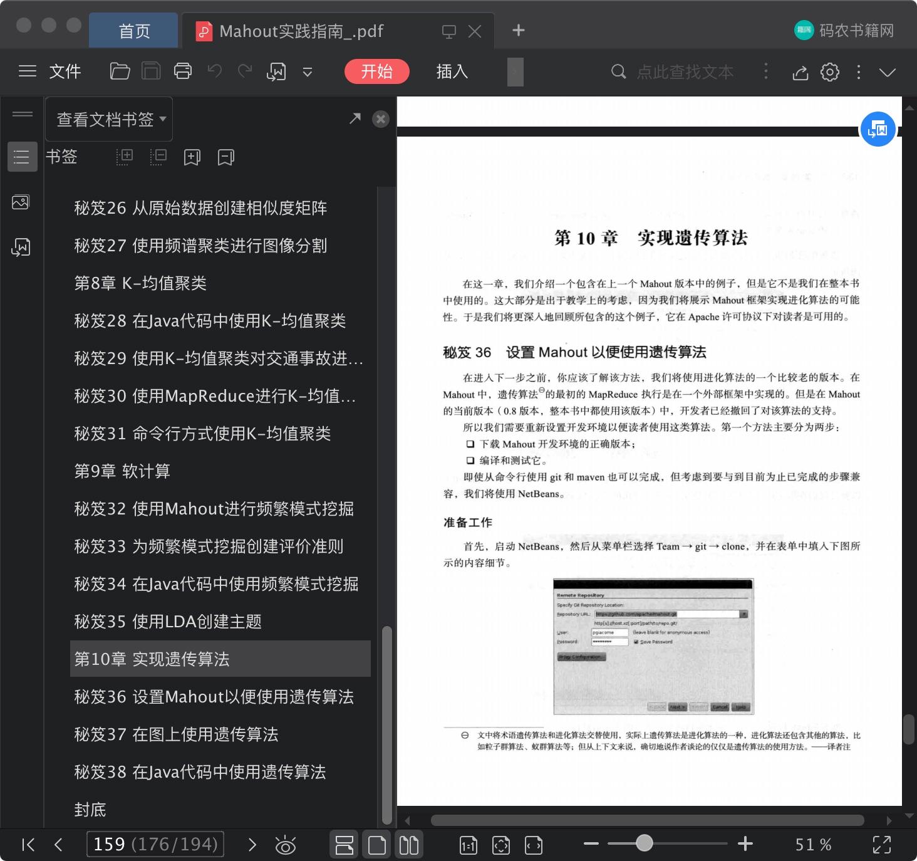This screenshot has width=917, height=861.
Task: Click the redo arrow
Action: point(245,71)
